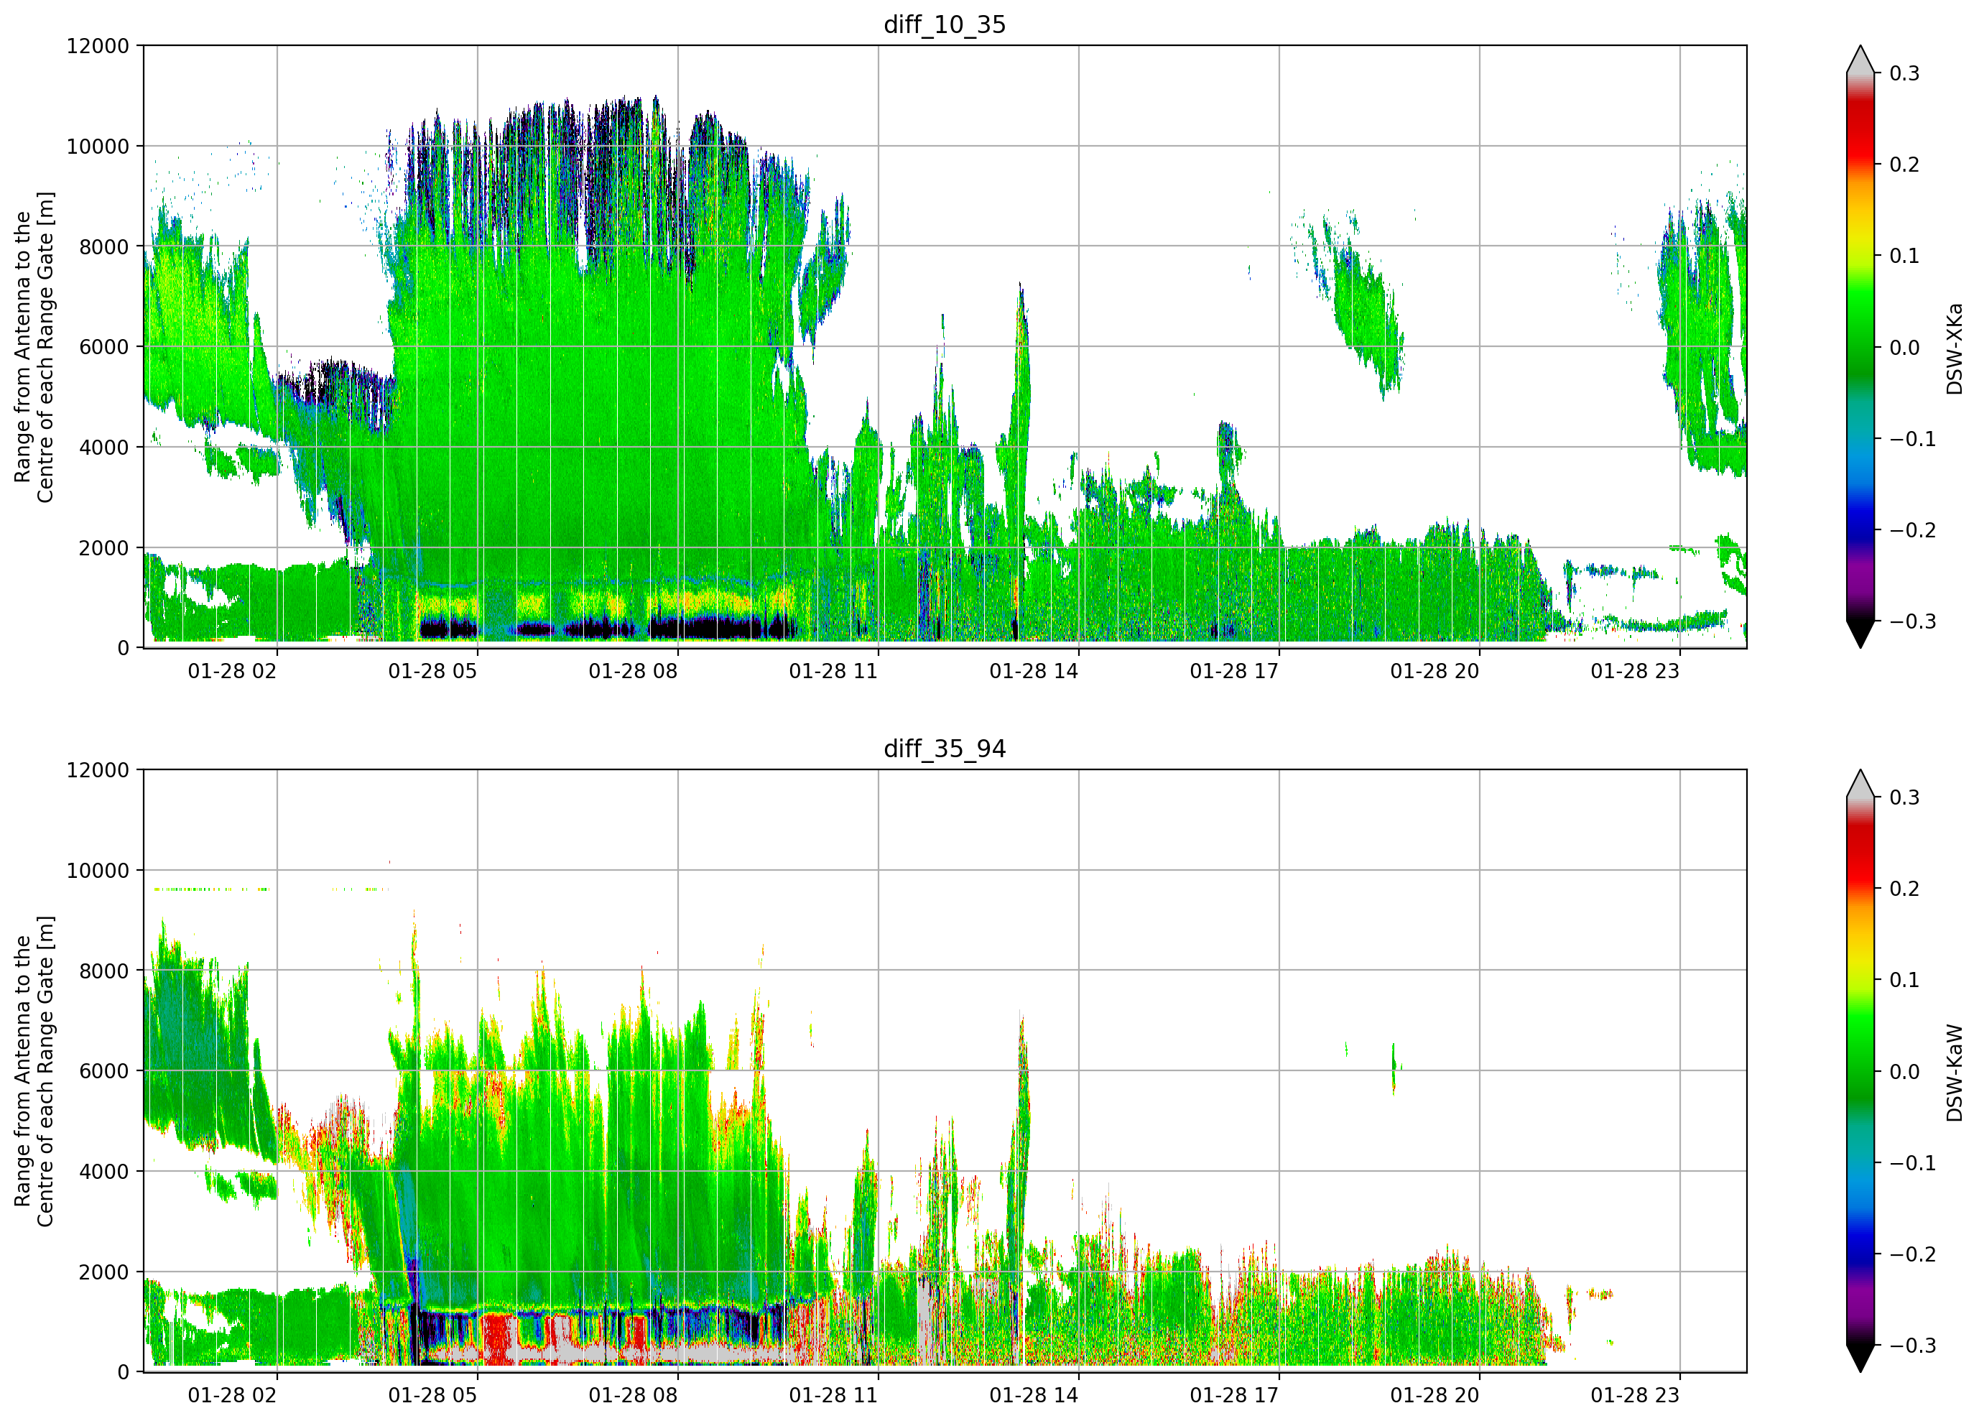Click the 0.3 tick on DSW-XKa colorbar
The height and width of the screenshot is (1421, 1979).
[x=1905, y=73]
